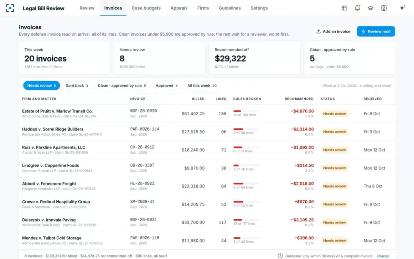Switch to the Review tab
This screenshot has width=414, height=259.
point(87,8)
